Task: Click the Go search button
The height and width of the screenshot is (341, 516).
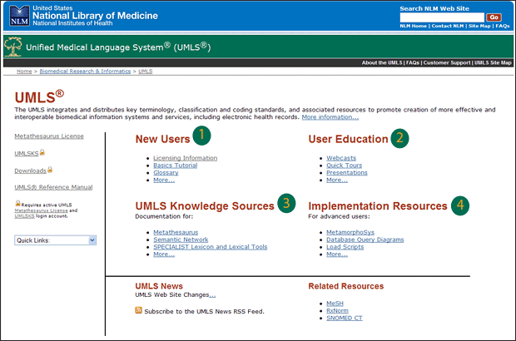Action: click(494, 17)
